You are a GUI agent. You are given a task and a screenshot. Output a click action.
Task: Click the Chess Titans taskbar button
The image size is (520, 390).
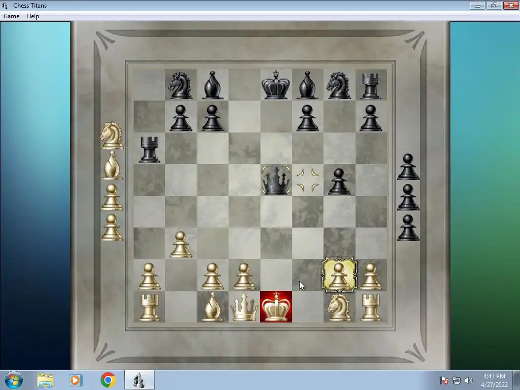click(139, 380)
